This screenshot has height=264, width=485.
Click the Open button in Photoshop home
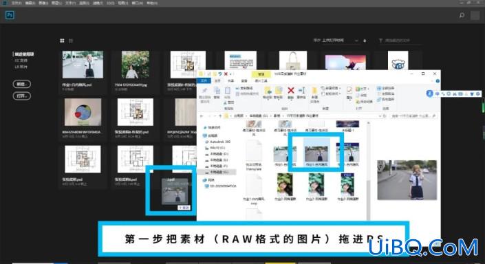(x=22, y=96)
